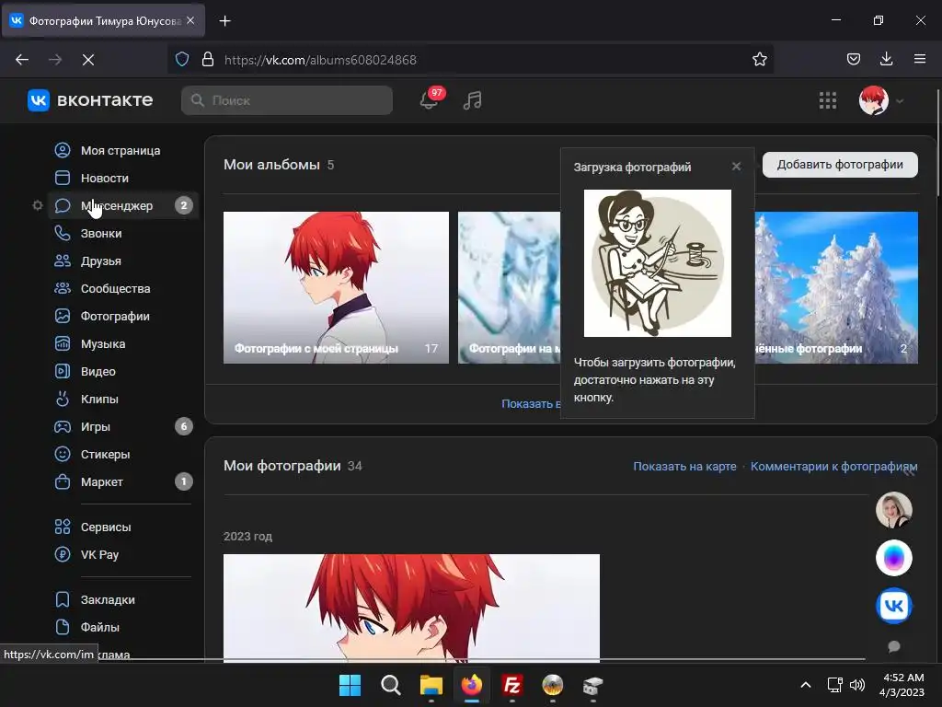
Task: Open the 2023 anime photo thumbnail
Action: 411,608
